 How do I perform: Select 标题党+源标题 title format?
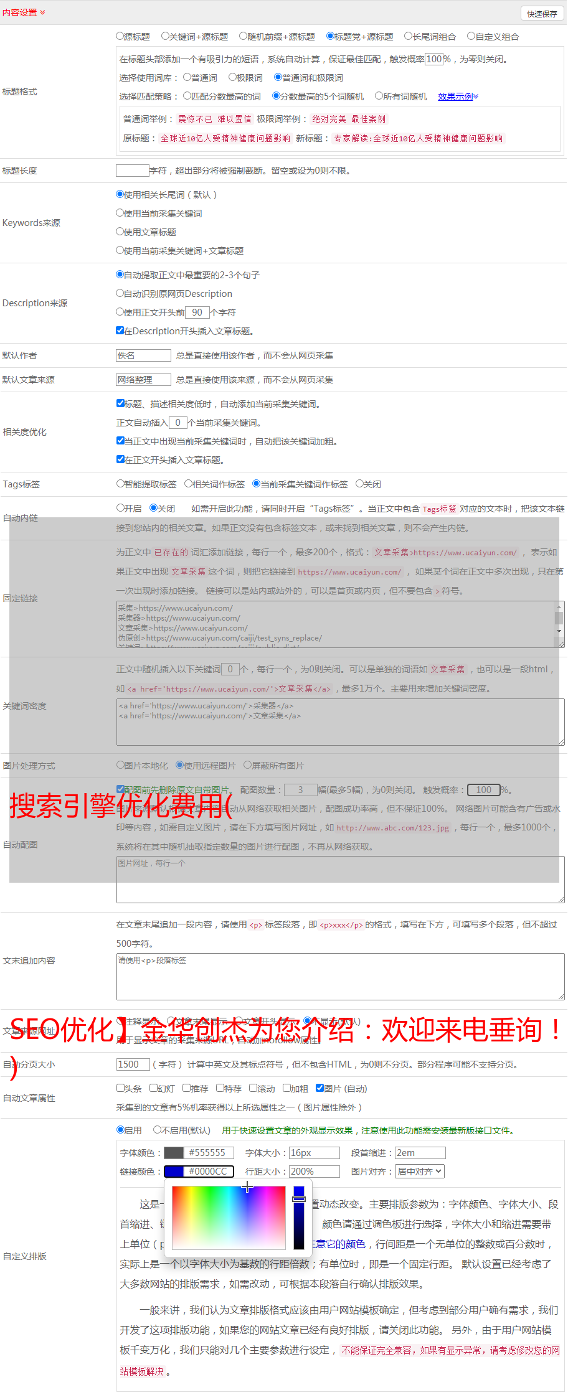(330, 36)
